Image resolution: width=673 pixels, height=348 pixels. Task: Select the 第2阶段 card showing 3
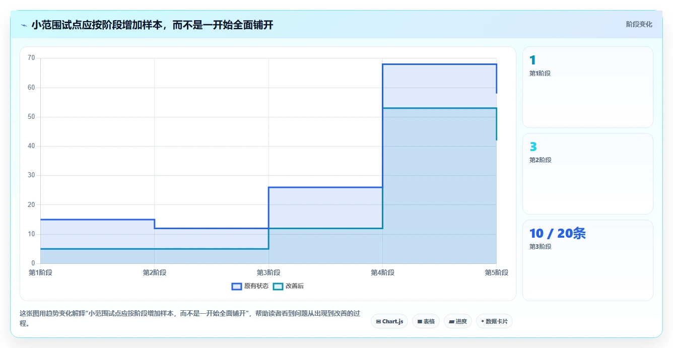click(x=587, y=174)
